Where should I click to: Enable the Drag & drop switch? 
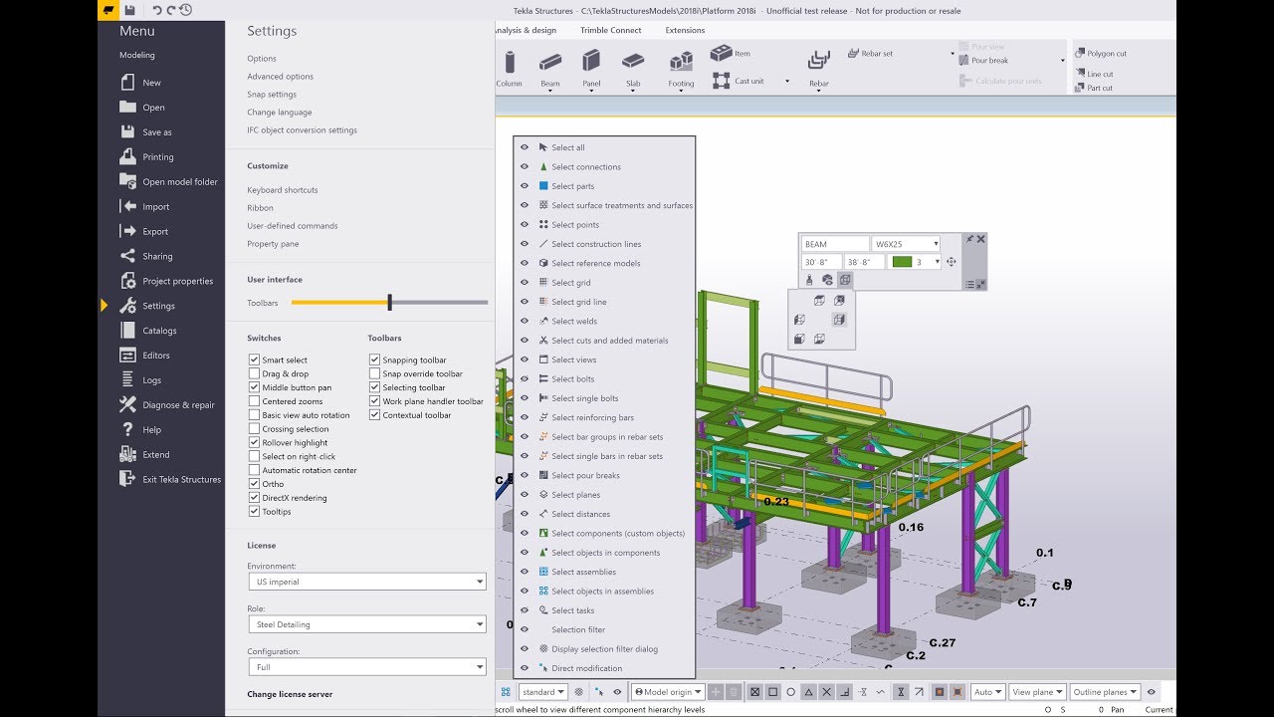(x=254, y=373)
